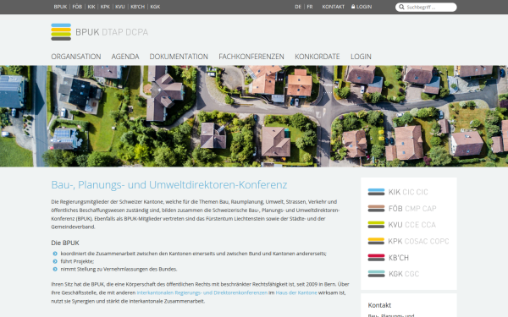Open the ORGANISATION menu
The width and height of the screenshot is (508, 317).
click(x=76, y=57)
